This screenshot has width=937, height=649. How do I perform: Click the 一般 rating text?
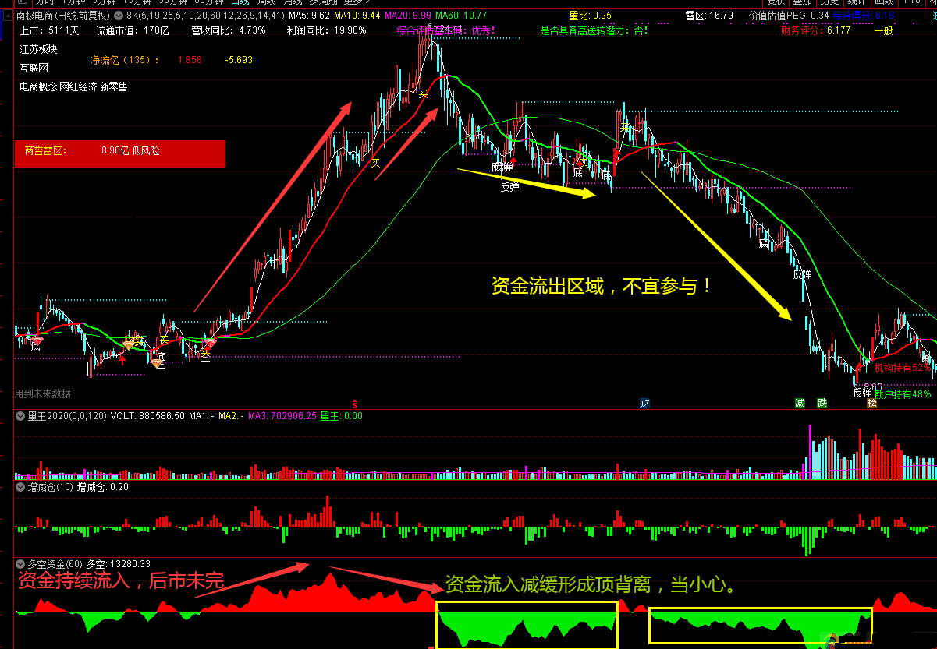tap(883, 31)
